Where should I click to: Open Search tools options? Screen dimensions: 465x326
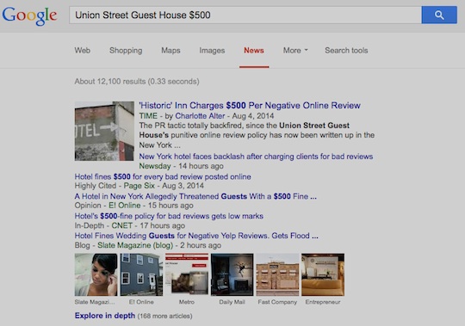pos(346,51)
